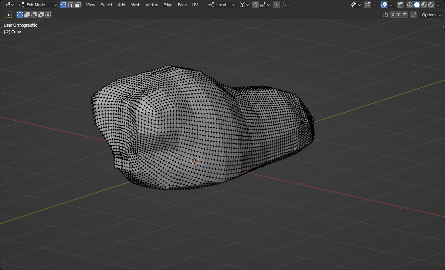Open the Add menu
The image size is (445, 270).
pyautogui.click(x=122, y=5)
